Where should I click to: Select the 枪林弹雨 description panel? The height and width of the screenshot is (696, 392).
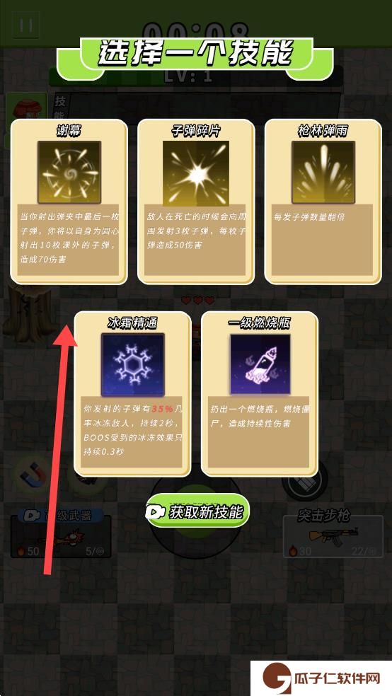tap(323, 240)
